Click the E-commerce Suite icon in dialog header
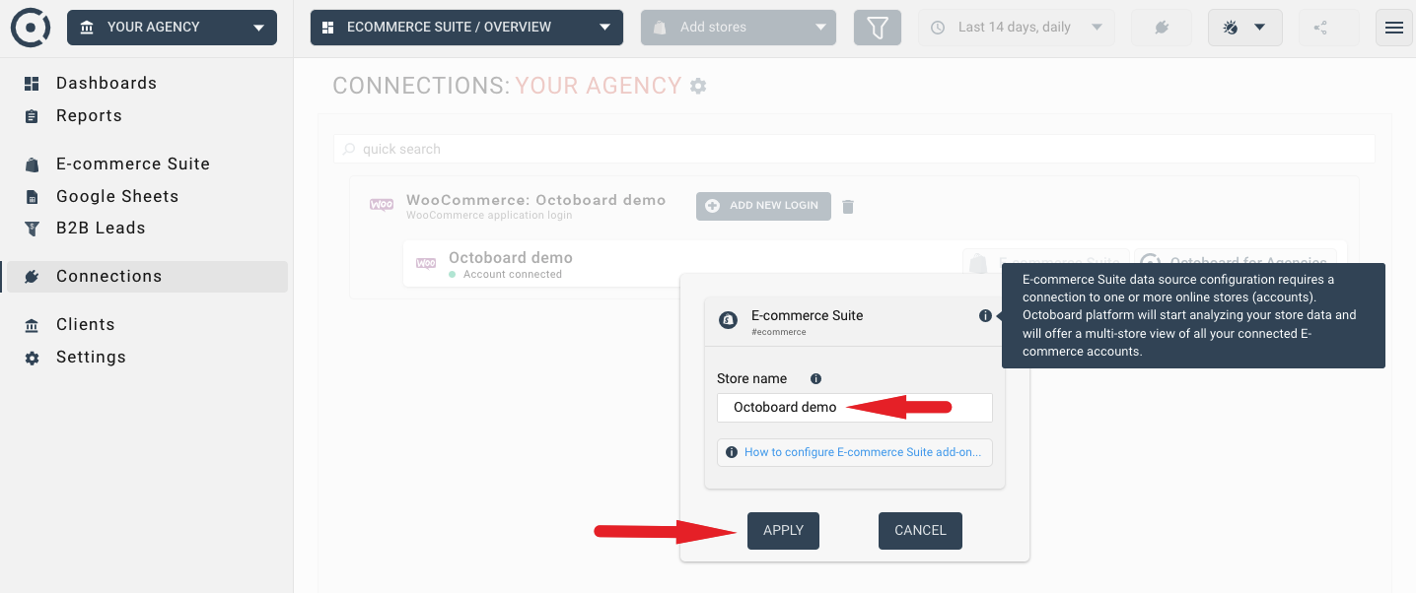 [729, 320]
